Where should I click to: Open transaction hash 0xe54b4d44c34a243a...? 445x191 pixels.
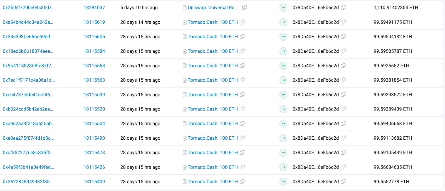coord(28,22)
